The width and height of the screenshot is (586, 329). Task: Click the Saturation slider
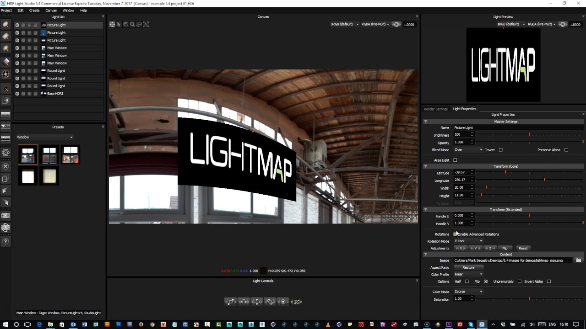tap(530, 299)
